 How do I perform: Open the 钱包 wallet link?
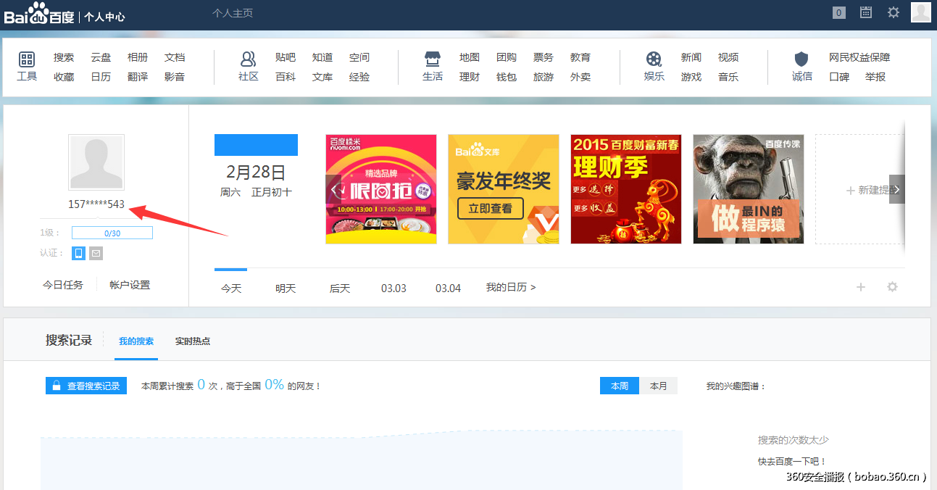click(x=507, y=77)
